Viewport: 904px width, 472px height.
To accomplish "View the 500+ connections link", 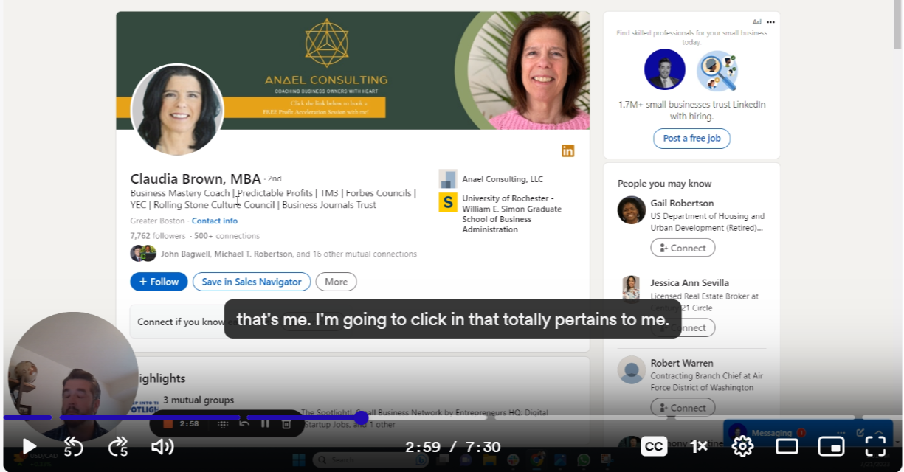I will 227,236.
